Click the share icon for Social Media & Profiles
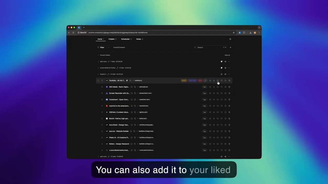The width and height of the screenshot is (328, 184). (225, 68)
